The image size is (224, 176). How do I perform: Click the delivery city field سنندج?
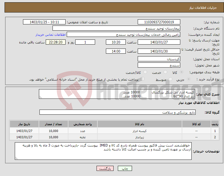[x=159, y=65]
